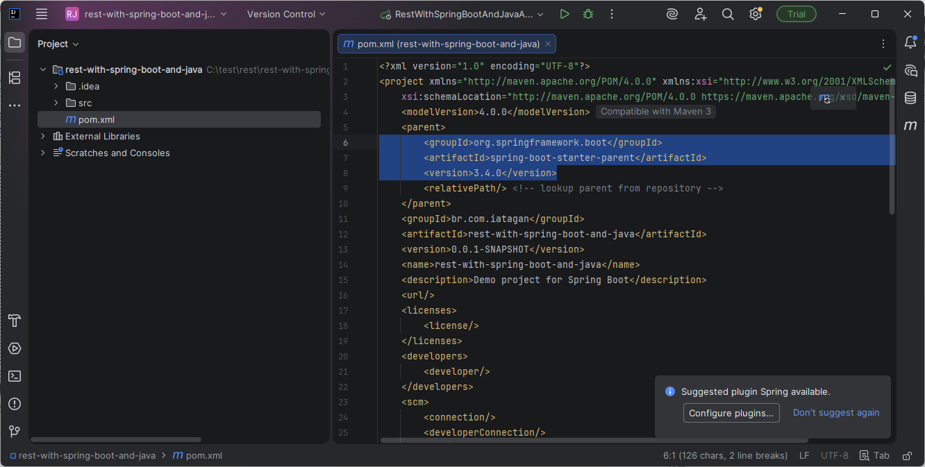
Task: Open the main hamburger menu
Action: coord(42,14)
